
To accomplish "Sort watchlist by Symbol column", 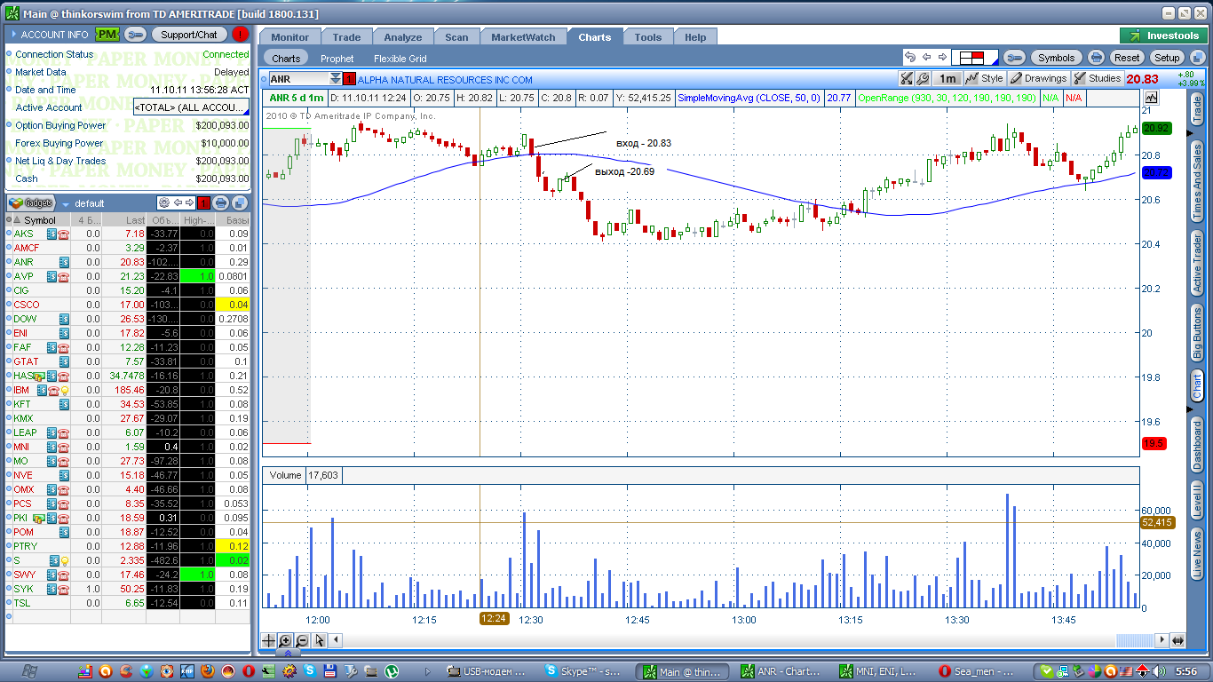I will tap(40, 220).
